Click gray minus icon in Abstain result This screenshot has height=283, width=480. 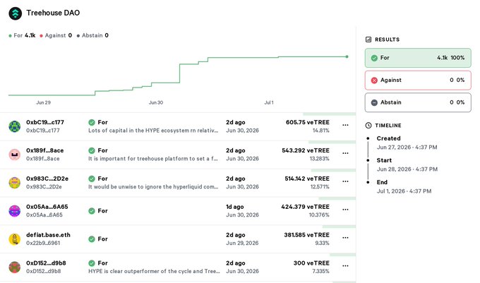(374, 102)
